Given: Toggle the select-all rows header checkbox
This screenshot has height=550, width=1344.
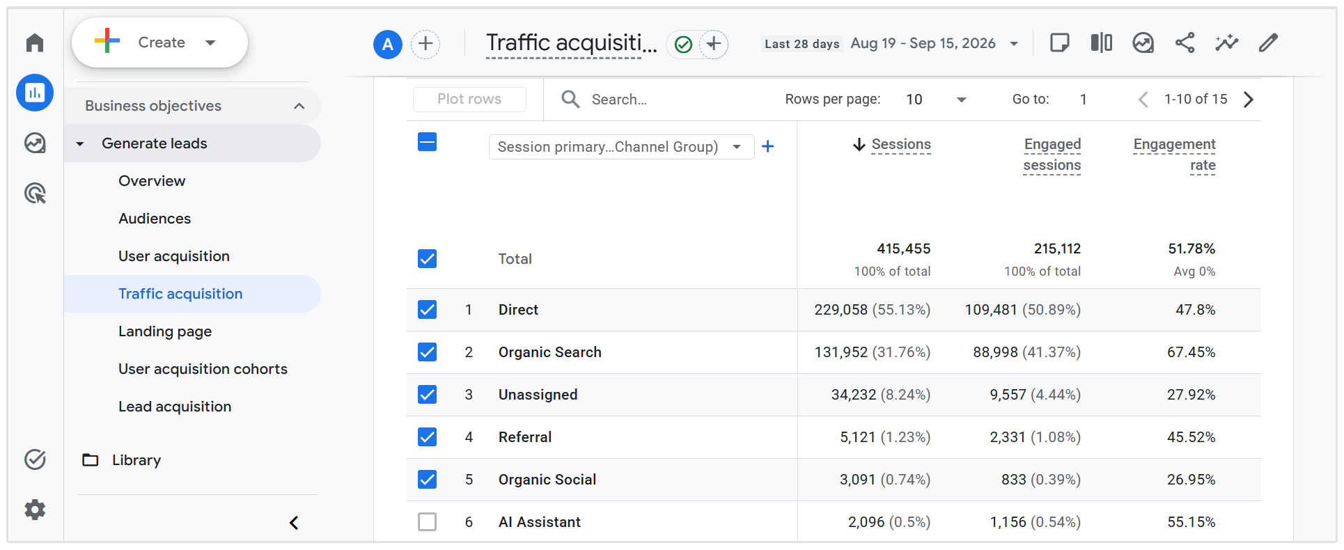Looking at the screenshot, I should (x=427, y=142).
